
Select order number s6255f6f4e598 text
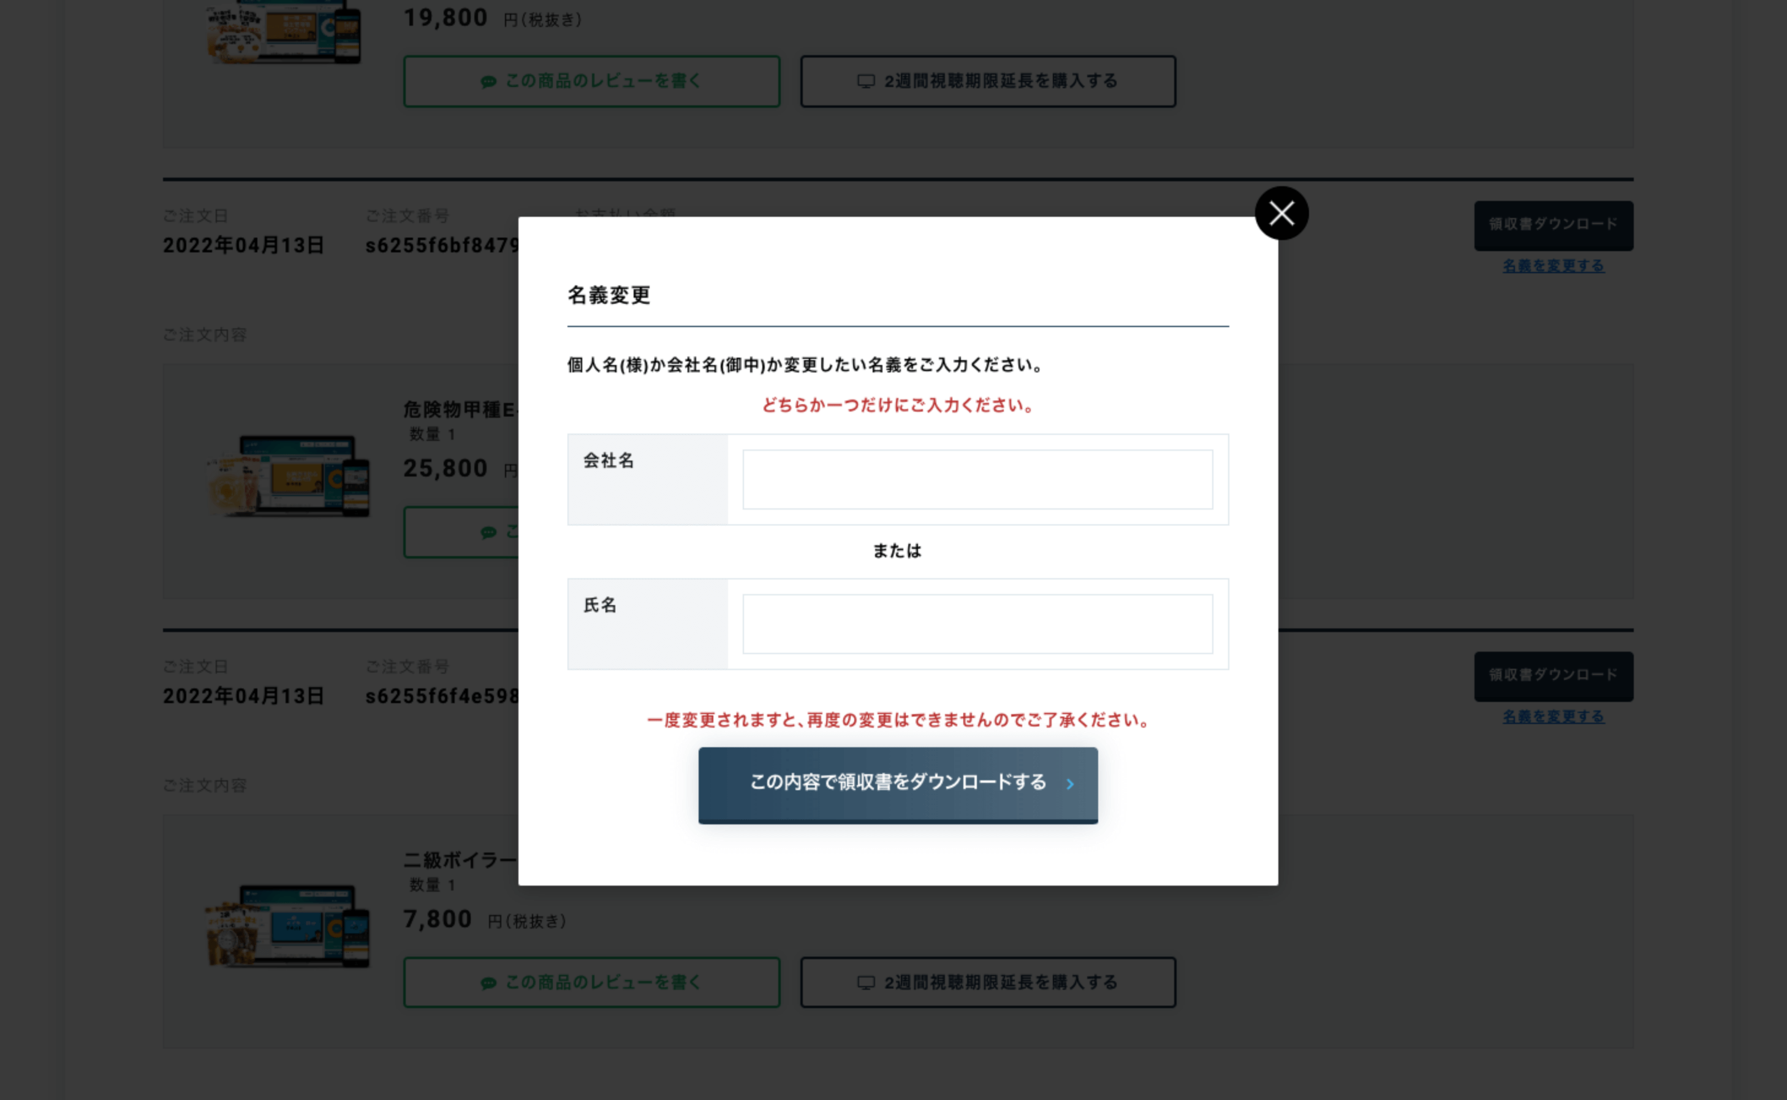[442, 696]
